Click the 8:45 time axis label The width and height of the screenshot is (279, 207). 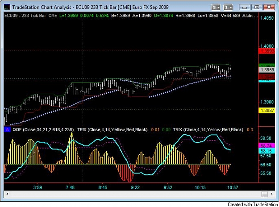(x=103, y=187)
